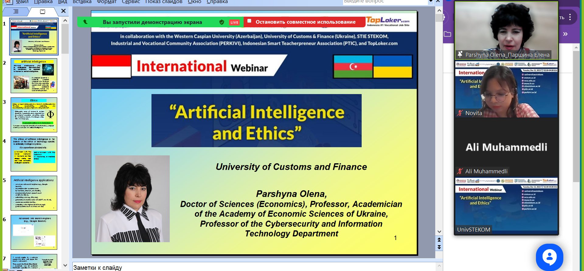Open the Вставка menu

coord(82,2)
